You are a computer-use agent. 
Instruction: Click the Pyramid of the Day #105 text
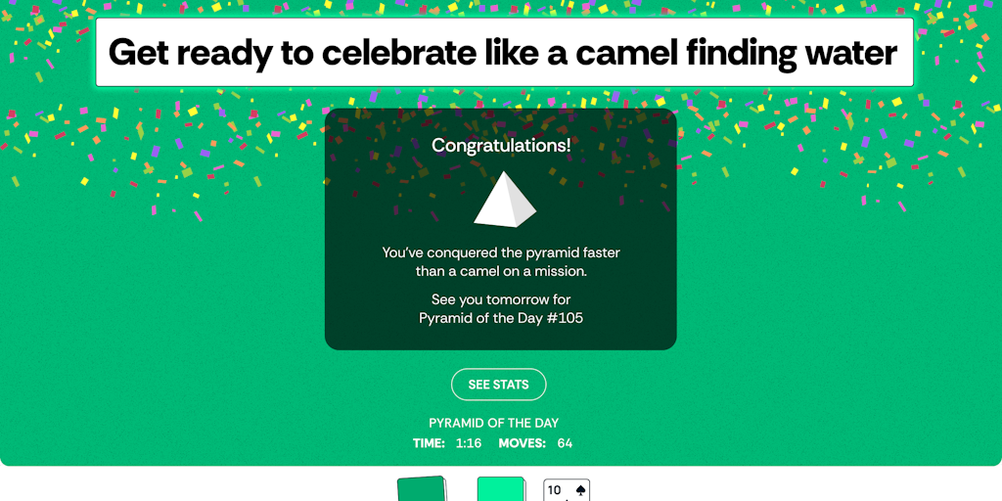click(501, 318)
